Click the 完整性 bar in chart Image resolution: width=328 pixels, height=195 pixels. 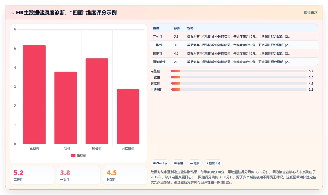pos(34,95)
